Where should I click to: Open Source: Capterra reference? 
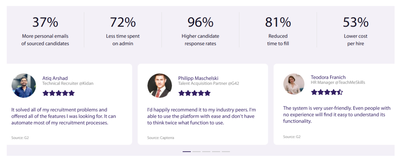[161, 138]
